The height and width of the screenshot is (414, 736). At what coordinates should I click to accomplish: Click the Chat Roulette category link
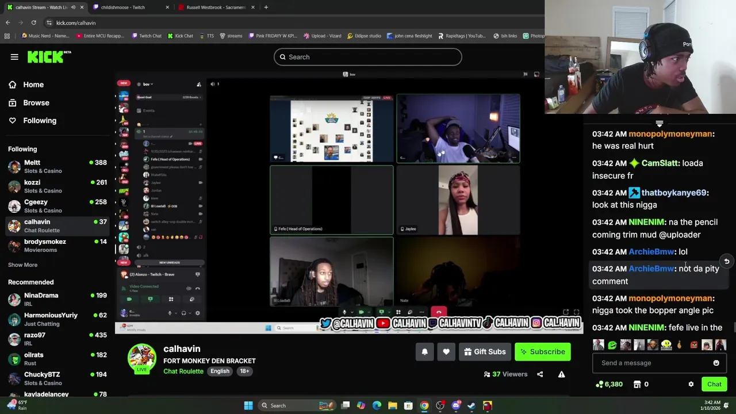pyautogui.click(x=183, y=371)
